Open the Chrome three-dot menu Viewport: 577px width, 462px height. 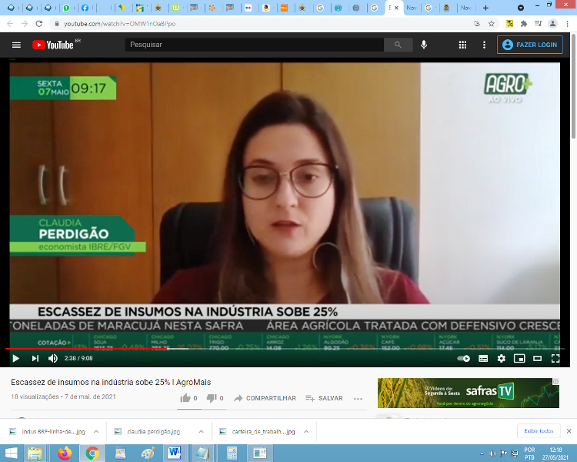[x=567, y=24]
